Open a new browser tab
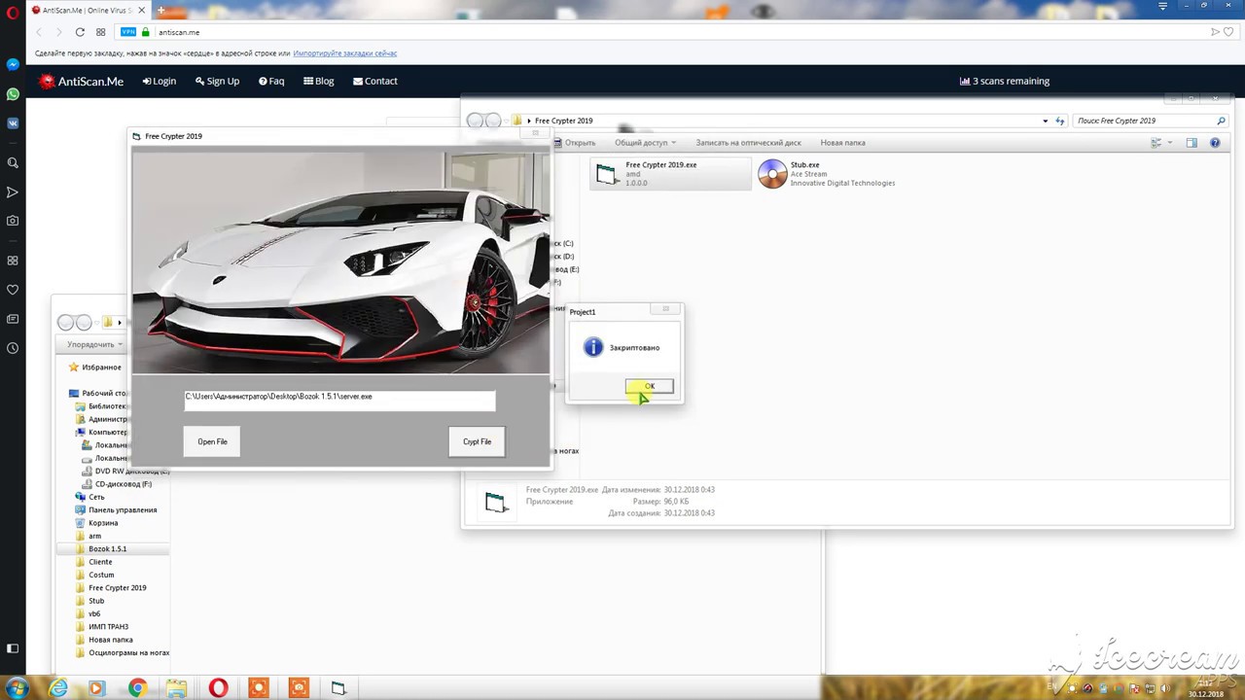The width and height of the screenshot is (1245, 700). pyautogui.click(x=160, y=10)
